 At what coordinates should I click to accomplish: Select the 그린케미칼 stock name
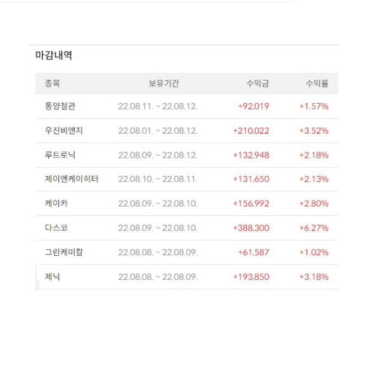[x=64, y=252]
